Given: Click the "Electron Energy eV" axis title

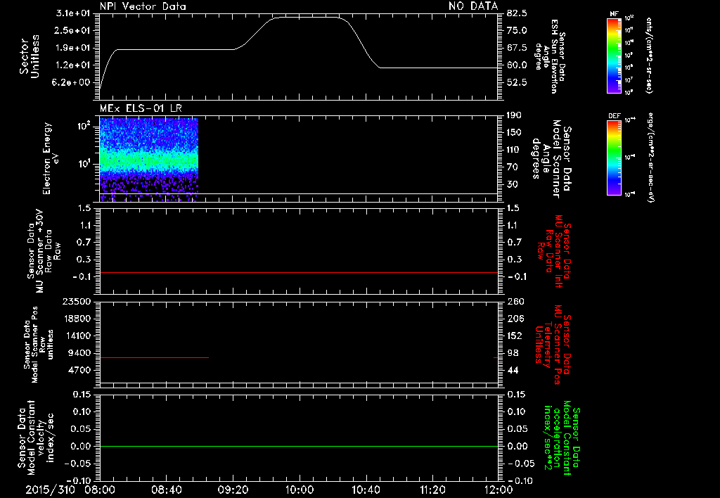Looking at the screenshot, I should (x=51, y=158).
